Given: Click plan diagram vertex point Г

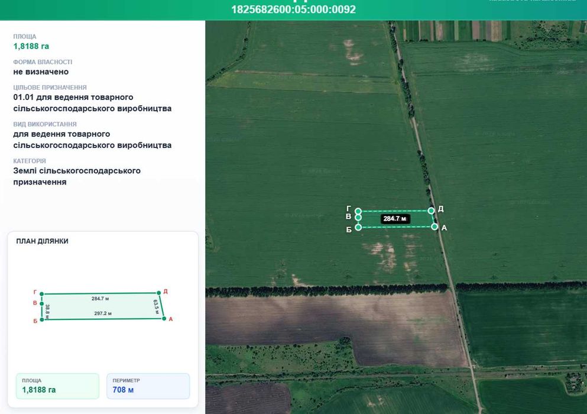Looking at the screenshot, I should pyautogui.click(x=41, y=294).
